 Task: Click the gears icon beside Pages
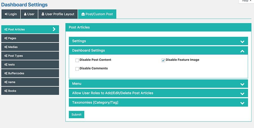coord(6,38)
